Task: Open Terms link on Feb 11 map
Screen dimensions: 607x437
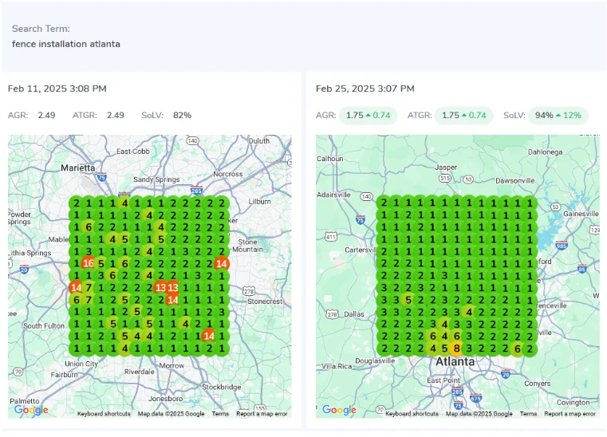Action: pos(220,414)
